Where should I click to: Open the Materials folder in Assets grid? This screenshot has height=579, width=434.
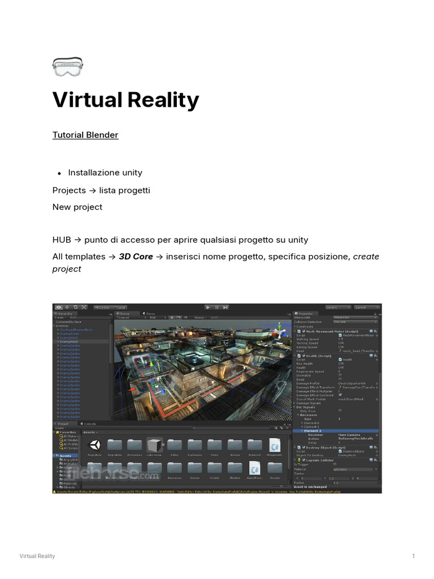pos(255,446)
